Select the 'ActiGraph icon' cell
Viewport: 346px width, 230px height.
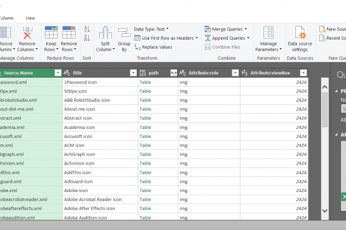coord(100,155)
